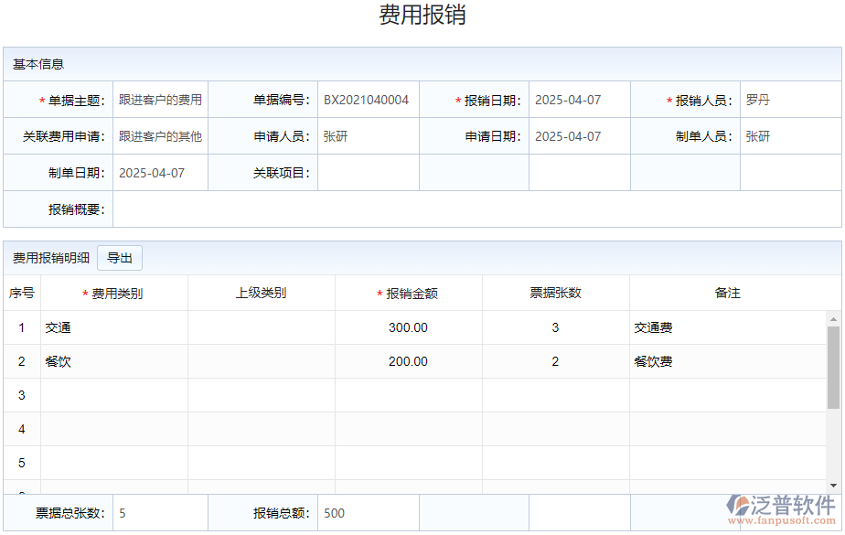Click the 导出 export button
Screen dimensions: 845x535
(x=122, y=257)
